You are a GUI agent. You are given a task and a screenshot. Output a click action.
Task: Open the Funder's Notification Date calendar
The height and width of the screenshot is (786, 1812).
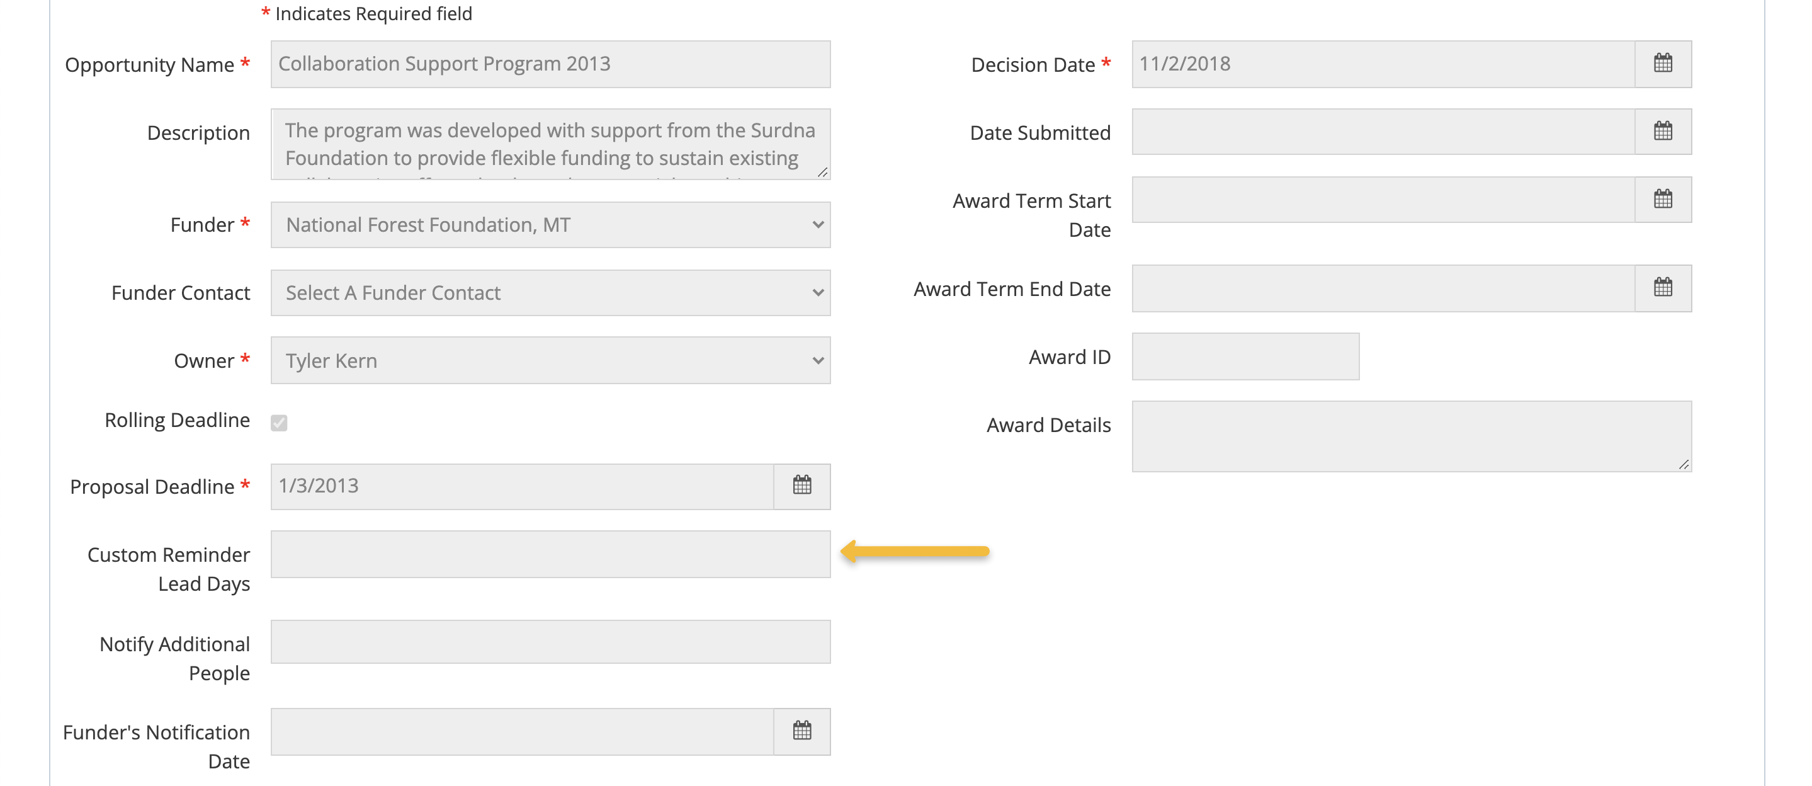(x=802, y=731)
